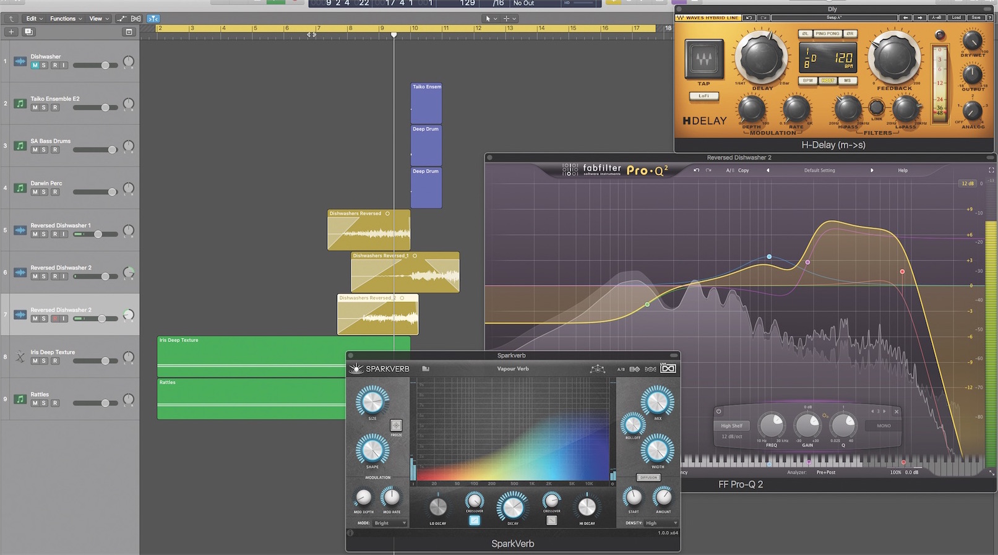
Task: Click the Dishwasher track volume slider
Action: pos(95,65)
